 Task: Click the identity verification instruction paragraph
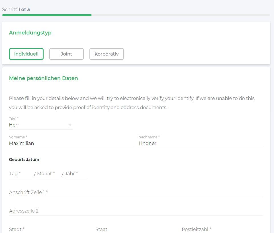[x=132, y=103]
